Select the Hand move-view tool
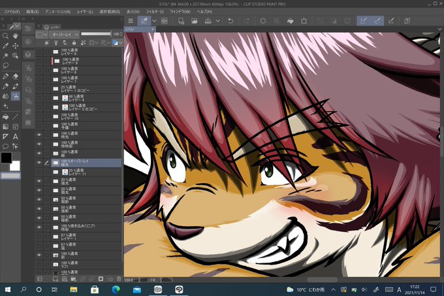The height and width of the screenshot is (296, 444). click(15, 36)
